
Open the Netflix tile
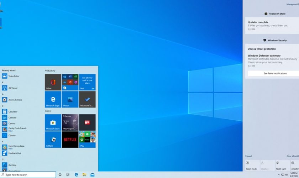[x=70, y=140]
